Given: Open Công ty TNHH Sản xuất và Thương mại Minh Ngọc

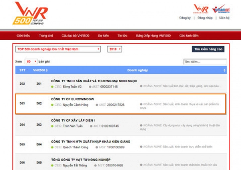Looking at the screenshot, I should pos(94,81).
